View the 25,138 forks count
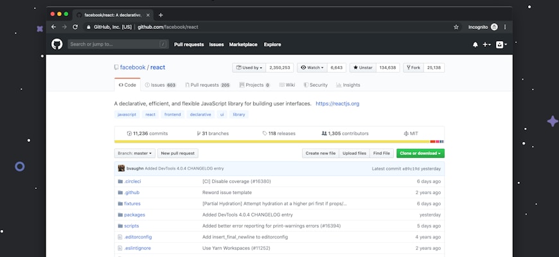Image resolution: width=559 pixels, height=257 pixels. [434, 67]
